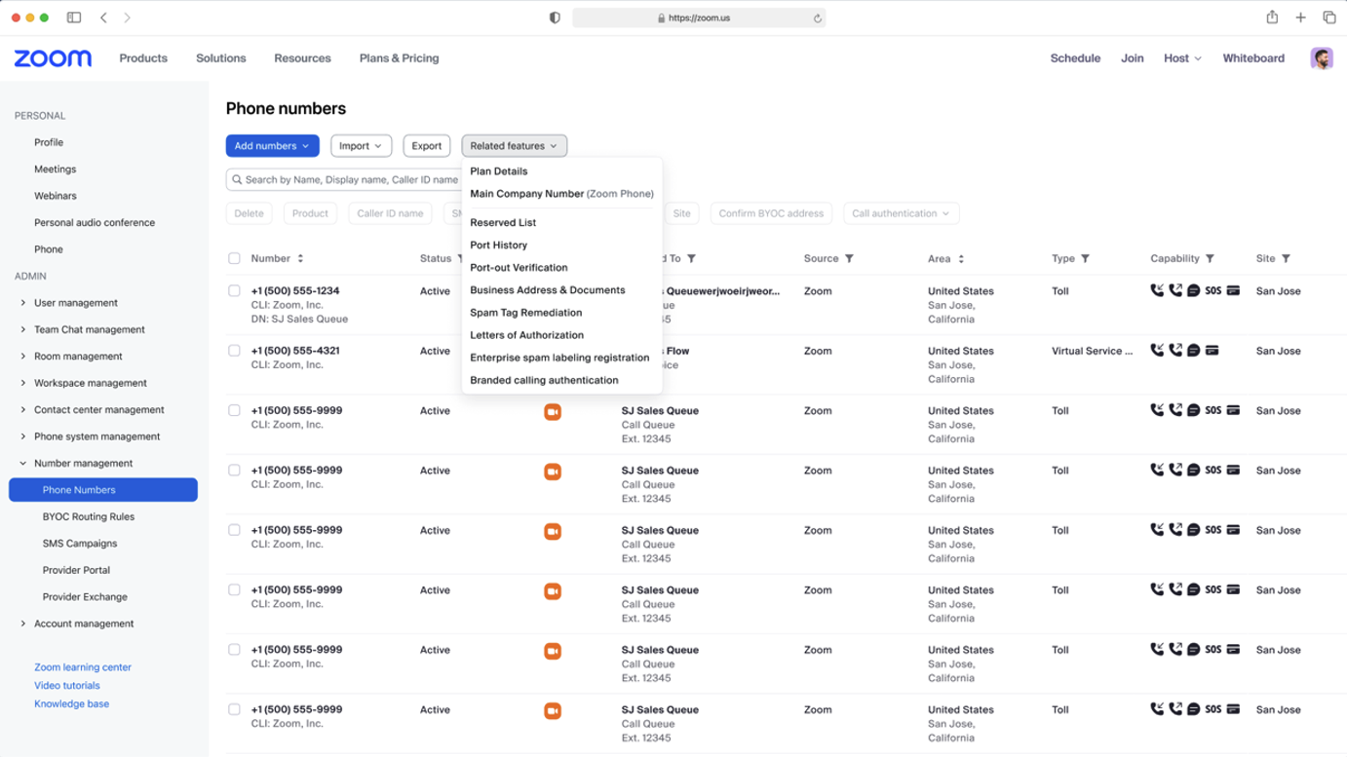Toggle the select-all header checkbox
Viewport: 1347px width, 757px height.
pos(234,258)
